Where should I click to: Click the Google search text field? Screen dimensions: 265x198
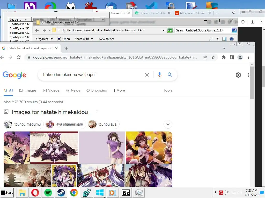pos(93,75)
